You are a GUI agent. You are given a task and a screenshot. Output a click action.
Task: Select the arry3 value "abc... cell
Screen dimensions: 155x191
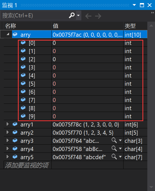click(x=87, y=141)
